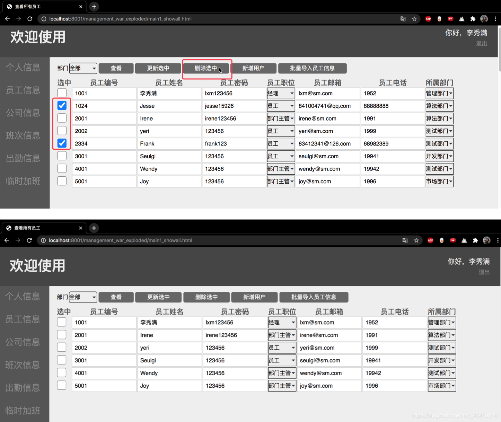Click translate icon in bottom browser address bar

click(405, 240)
